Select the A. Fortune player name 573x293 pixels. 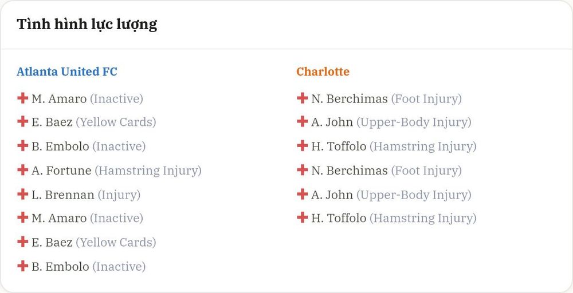61,171
